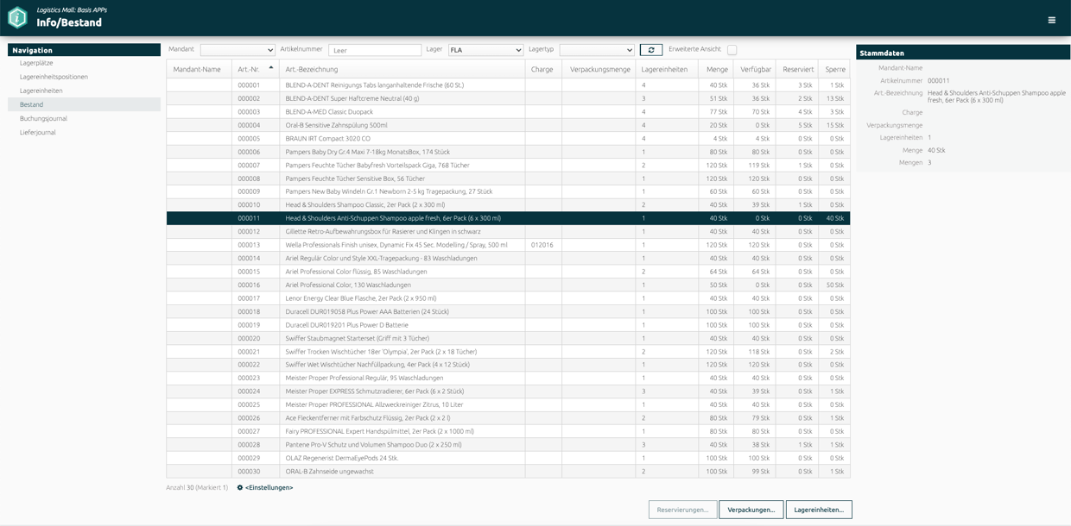This screenshot has height=526, width=1071.
Task: Sort by Verpackungsmenge column header
Action: [x=599, y=69]
